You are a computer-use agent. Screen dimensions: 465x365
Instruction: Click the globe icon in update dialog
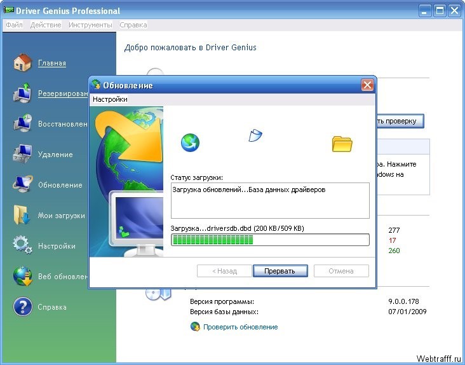[190, 142]
